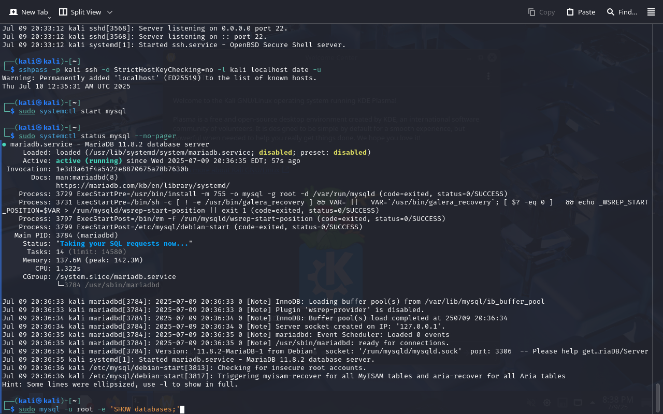This screenshot has width=663, height=414.
Task: Click 'Server listening on :: port 22' line
Action: [x=135, y=36]
